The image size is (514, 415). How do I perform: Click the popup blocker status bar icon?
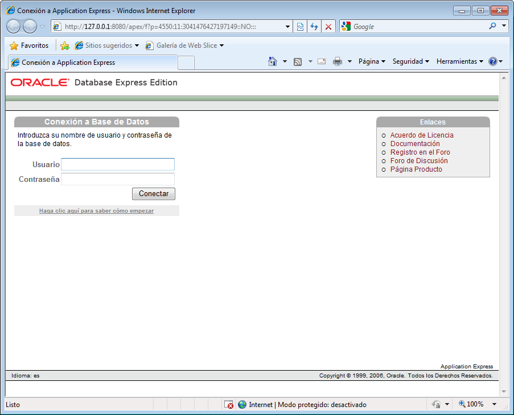[x=229, y=405]
